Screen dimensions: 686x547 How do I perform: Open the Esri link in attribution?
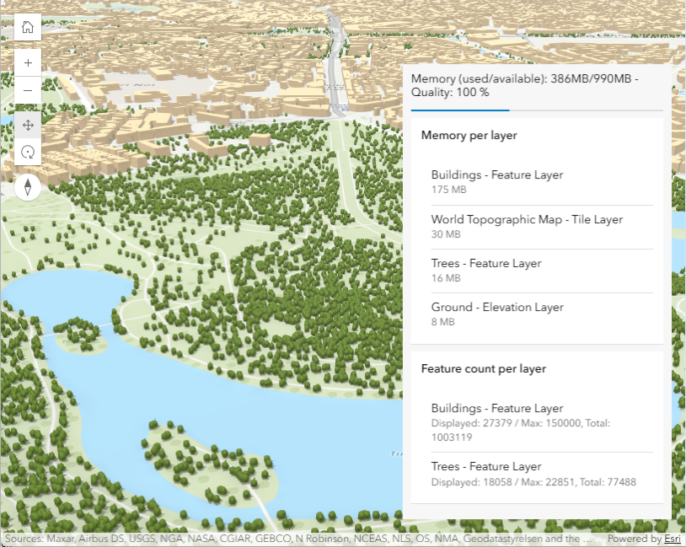(x=672, y=539)
